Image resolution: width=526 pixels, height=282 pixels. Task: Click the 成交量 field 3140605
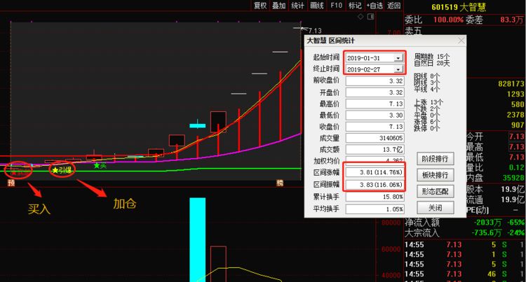[375, 138]
